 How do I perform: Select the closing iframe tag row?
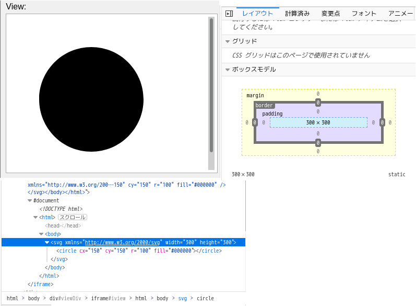[41, 284]
